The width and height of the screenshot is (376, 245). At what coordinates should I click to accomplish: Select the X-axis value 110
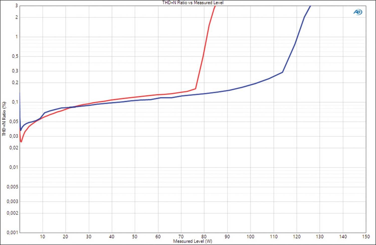tap(273, 236)
